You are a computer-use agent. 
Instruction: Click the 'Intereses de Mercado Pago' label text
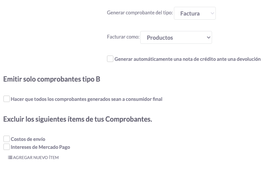point(40,147)
